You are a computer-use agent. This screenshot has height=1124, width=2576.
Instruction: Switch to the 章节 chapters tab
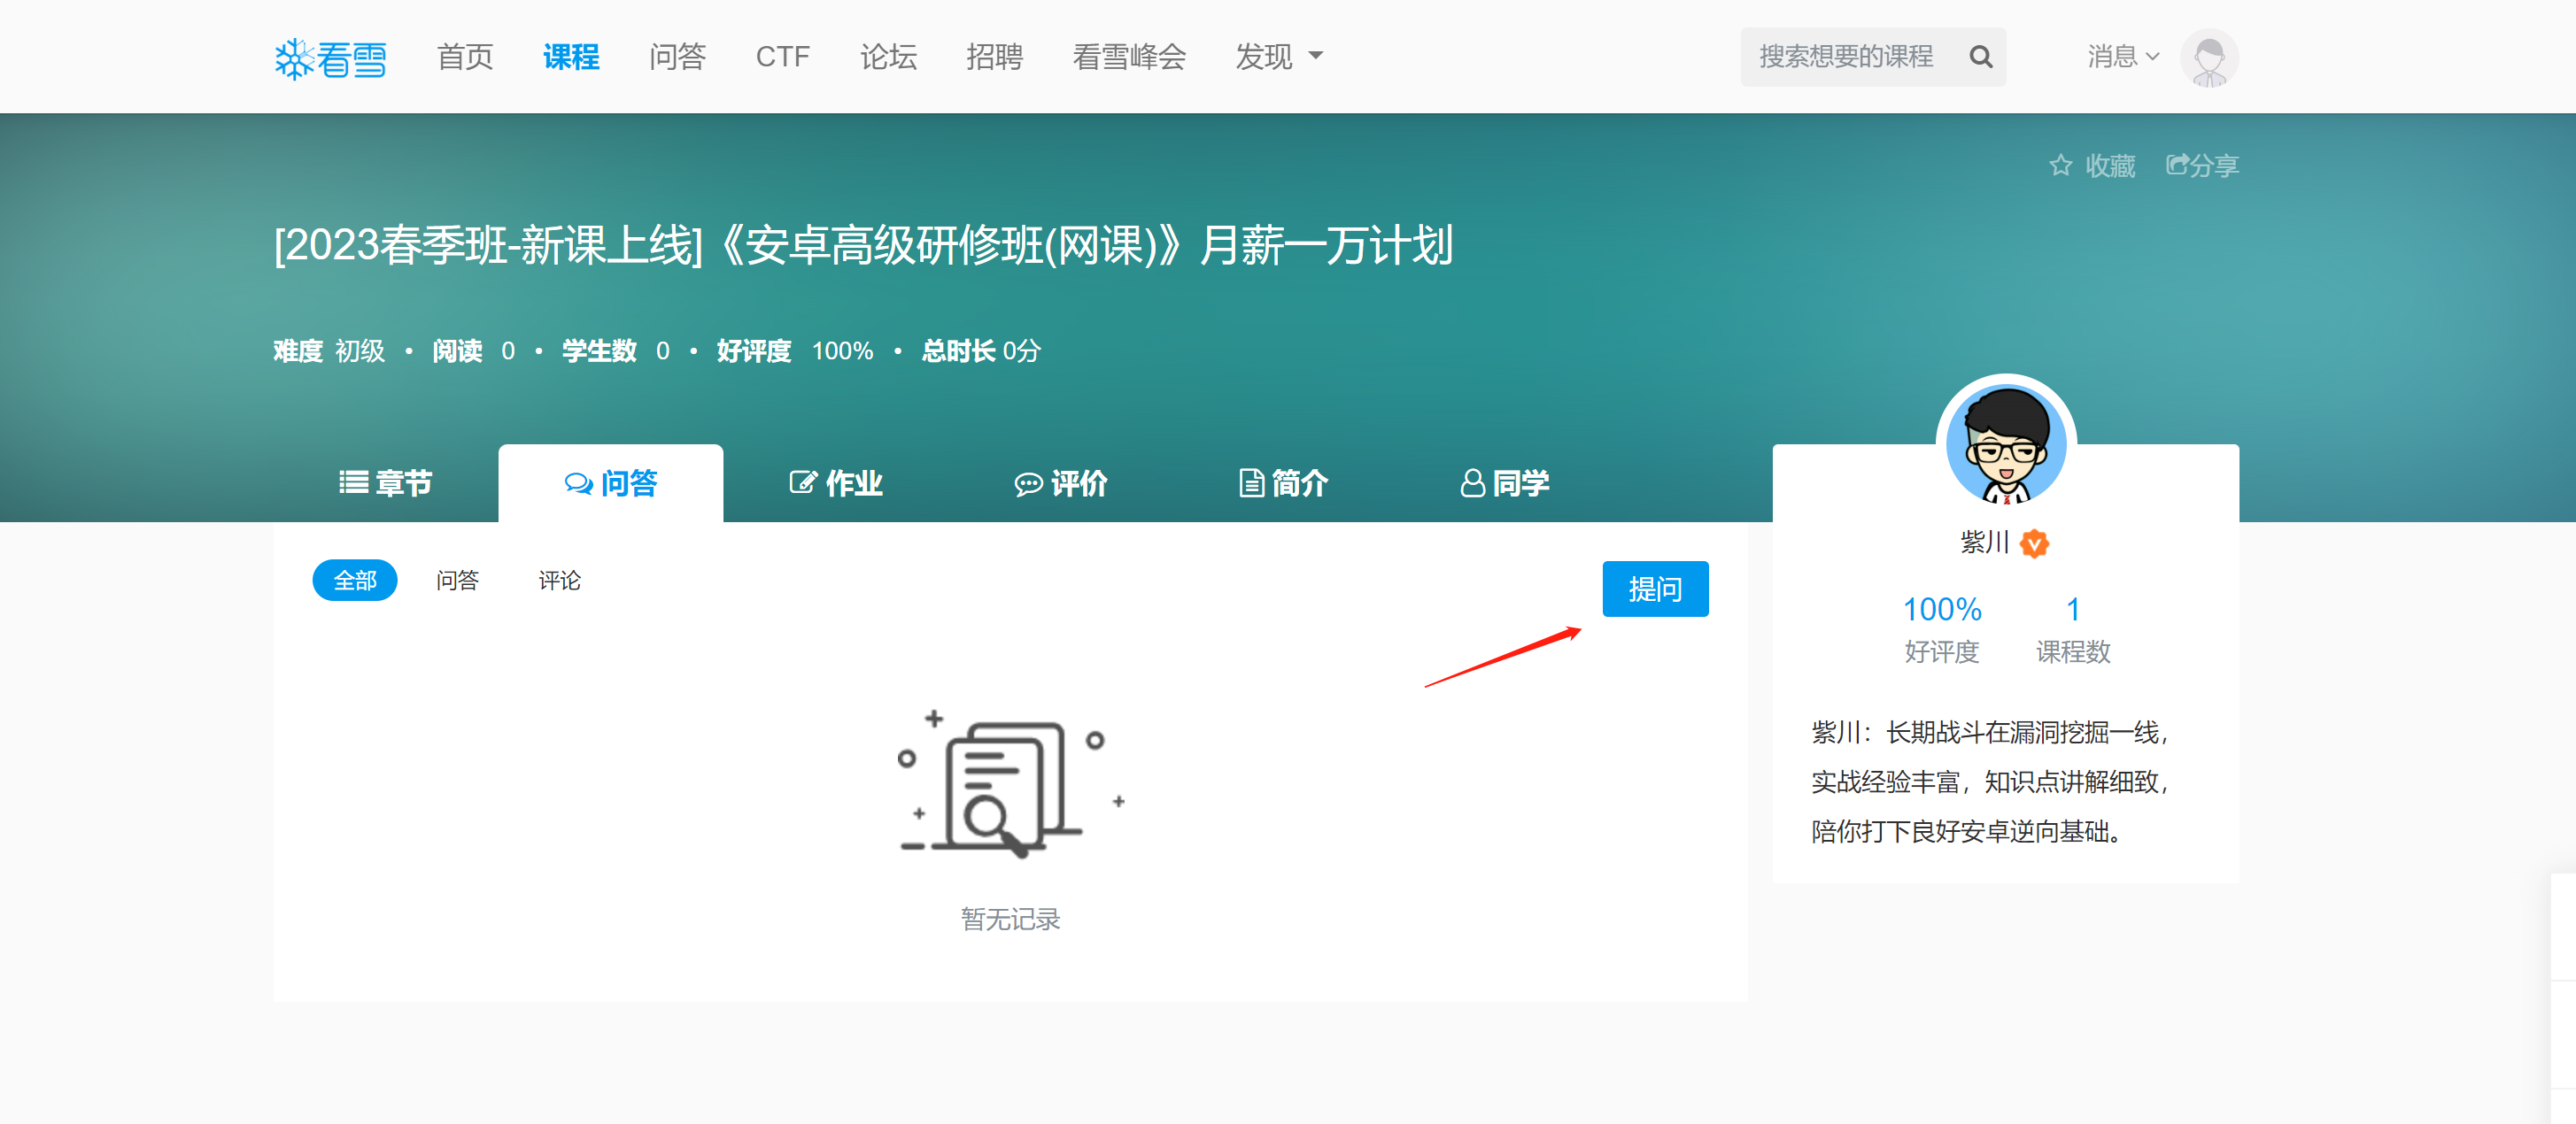385,483
